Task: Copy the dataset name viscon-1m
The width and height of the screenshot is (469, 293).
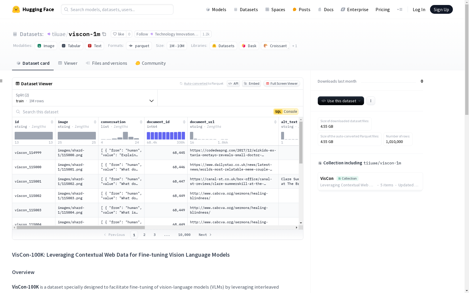Action: click(104, 34)
